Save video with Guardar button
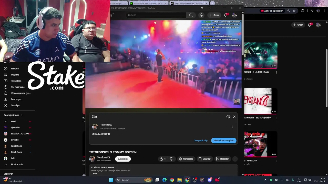 point(204,159)
